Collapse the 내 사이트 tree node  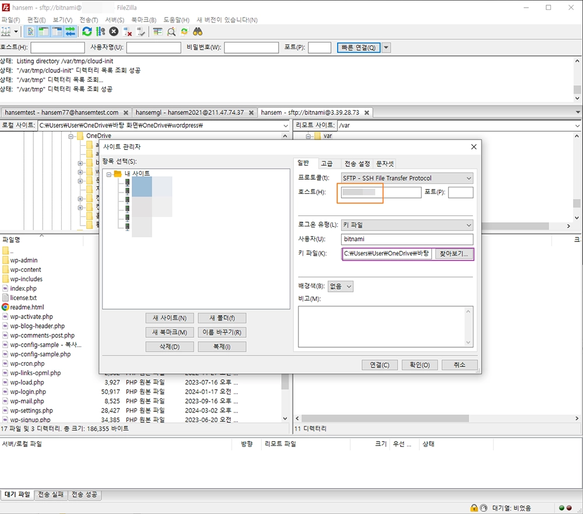[108, 174]
